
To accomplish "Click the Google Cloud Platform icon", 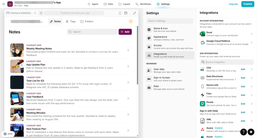I will [203, 42].
